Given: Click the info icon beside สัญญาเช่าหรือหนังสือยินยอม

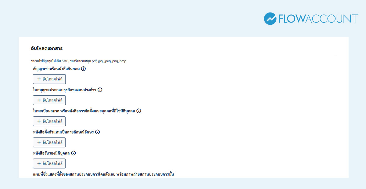Looking at the screenshot, I should click(x=84, y=69).
